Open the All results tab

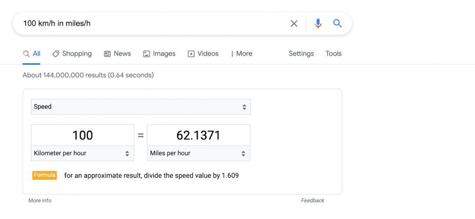(x=31, y=54)
